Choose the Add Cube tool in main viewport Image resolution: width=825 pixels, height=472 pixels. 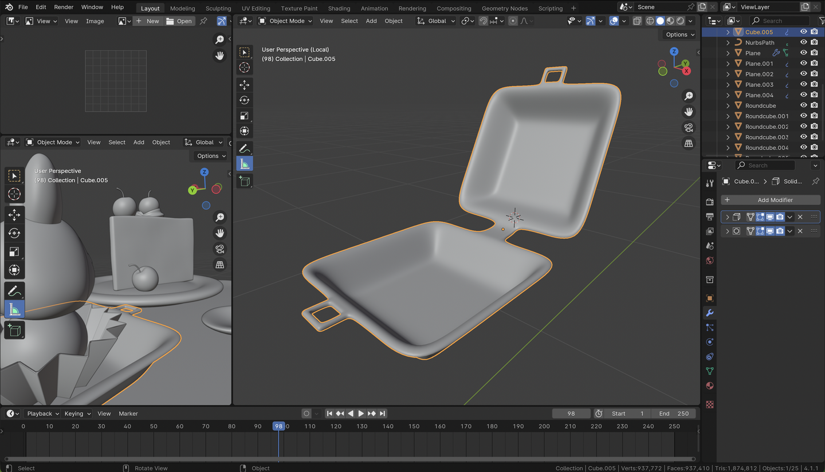245,181
